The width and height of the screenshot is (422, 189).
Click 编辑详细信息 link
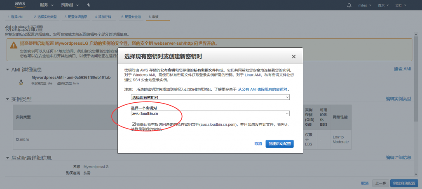click(x=399, y=157)
